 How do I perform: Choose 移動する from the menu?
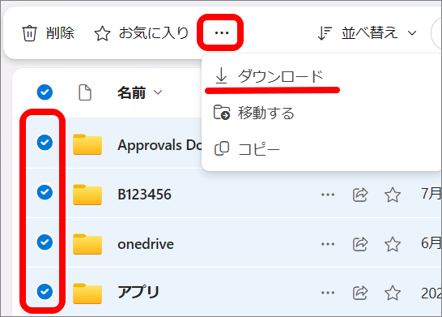point(266,113)
